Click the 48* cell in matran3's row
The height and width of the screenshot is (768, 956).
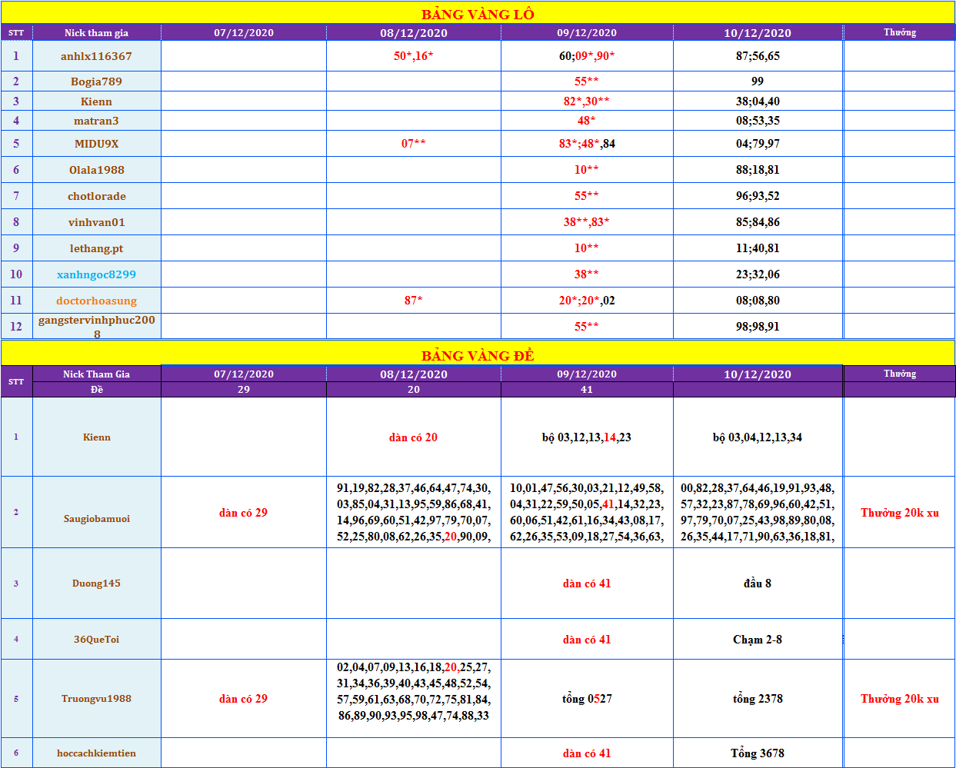tap(587, 121)
